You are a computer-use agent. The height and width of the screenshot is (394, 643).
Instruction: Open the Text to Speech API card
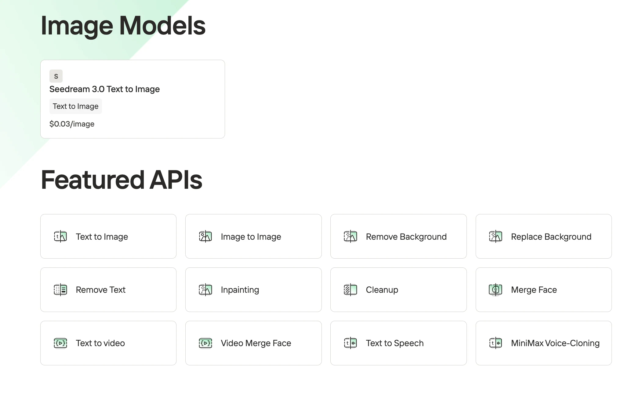(x=398, y=343)
